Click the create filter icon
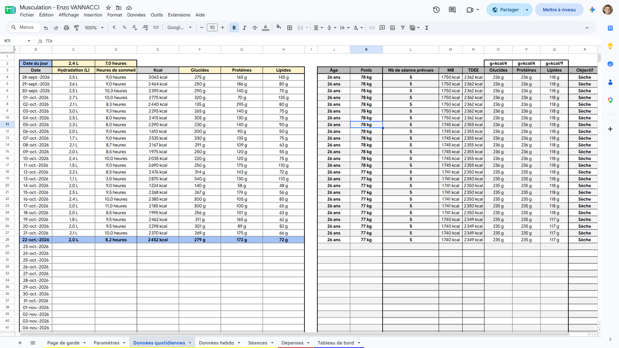This screenshot has width=619, height=348. (x=403, y=28)
